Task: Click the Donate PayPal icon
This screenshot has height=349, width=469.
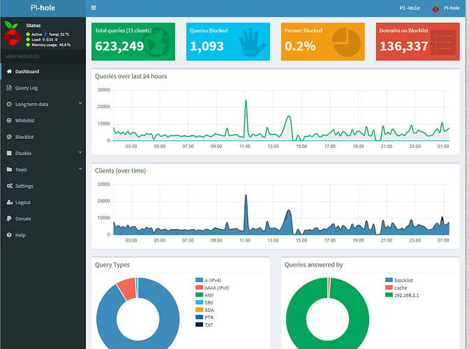Action: point(9,218)
